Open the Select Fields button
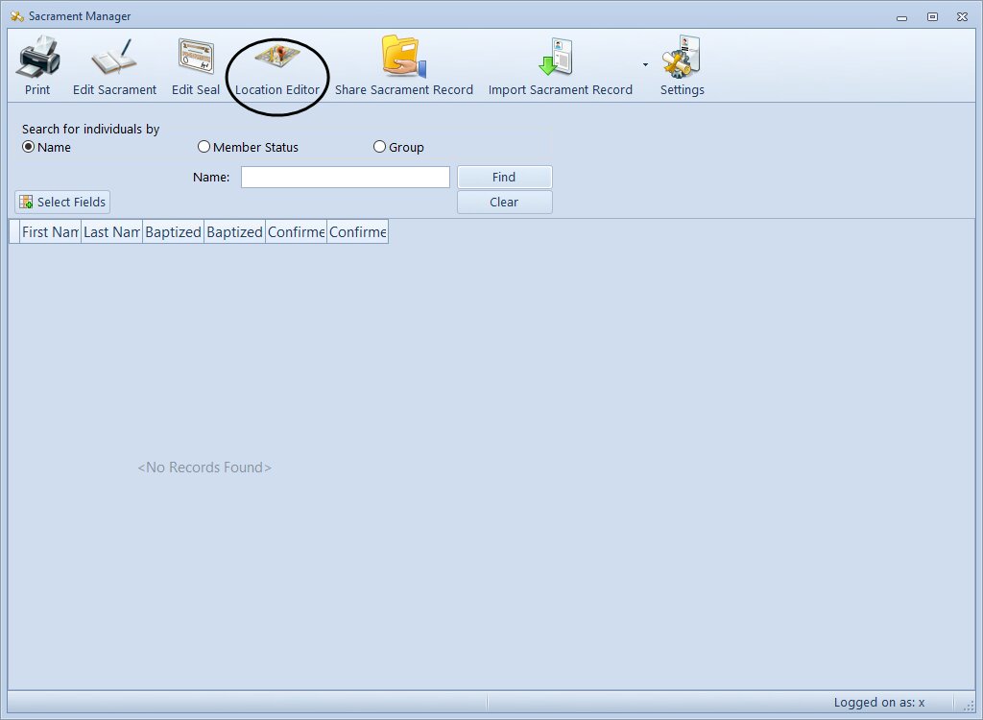The height and width of the screenshot is (720, 983). 62,202
